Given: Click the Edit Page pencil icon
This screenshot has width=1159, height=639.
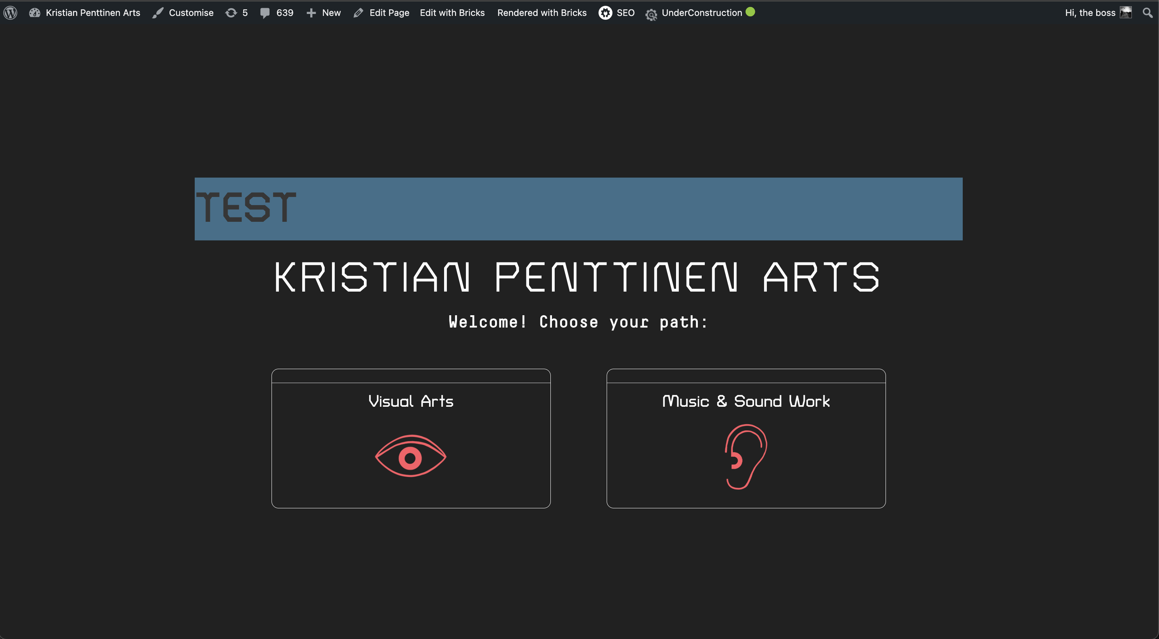Looking at the screenshot, I should (358, 13).
